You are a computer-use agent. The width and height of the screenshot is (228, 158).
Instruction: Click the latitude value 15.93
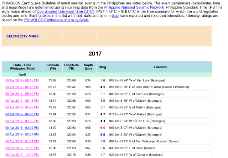(52, 148)
